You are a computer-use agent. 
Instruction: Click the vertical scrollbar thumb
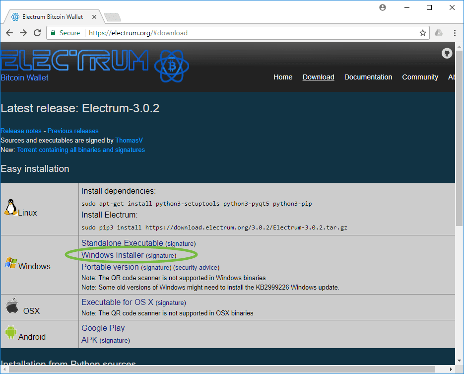click(x=459, y=139)
